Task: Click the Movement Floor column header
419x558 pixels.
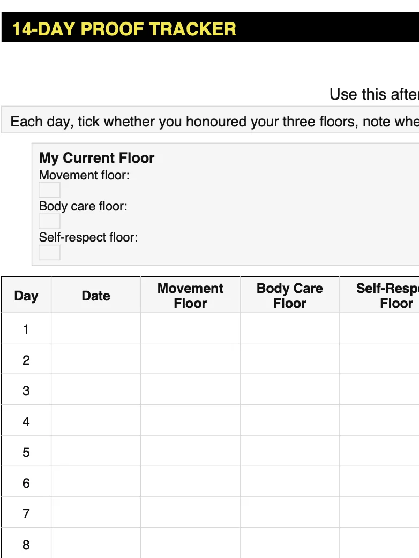Action: (190, 295)
